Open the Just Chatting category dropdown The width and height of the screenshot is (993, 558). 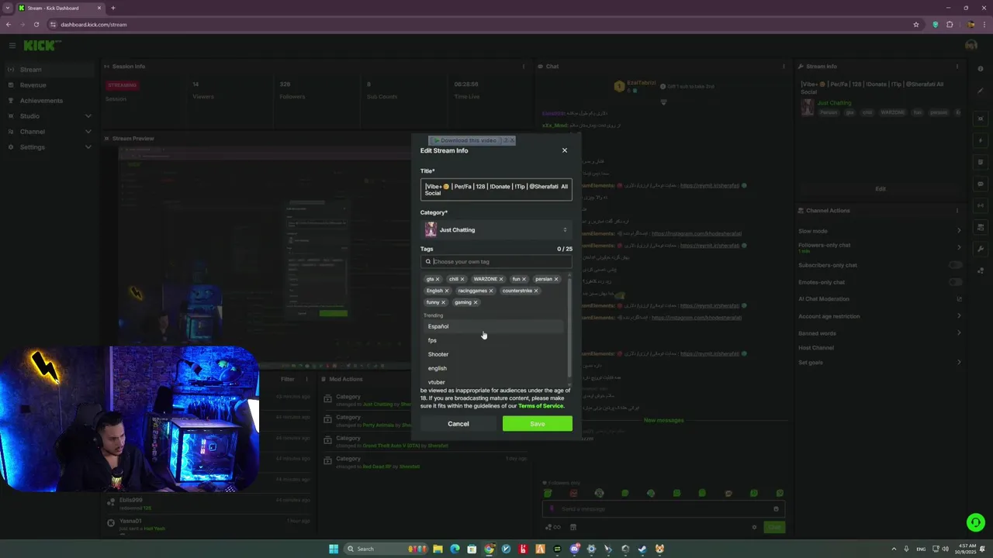496,230
